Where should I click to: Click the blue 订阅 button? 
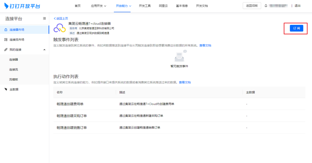pos(296,28)
